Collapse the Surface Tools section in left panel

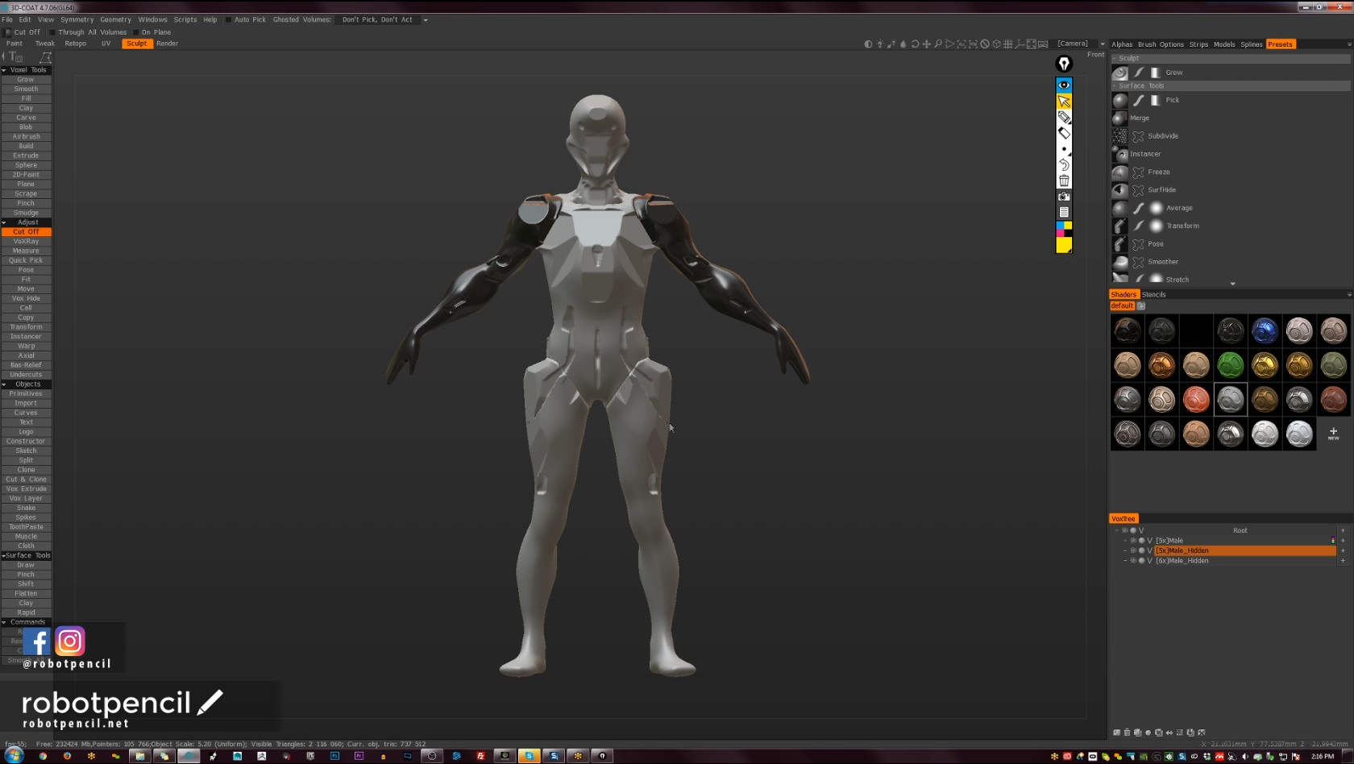[x=3, y=556]
